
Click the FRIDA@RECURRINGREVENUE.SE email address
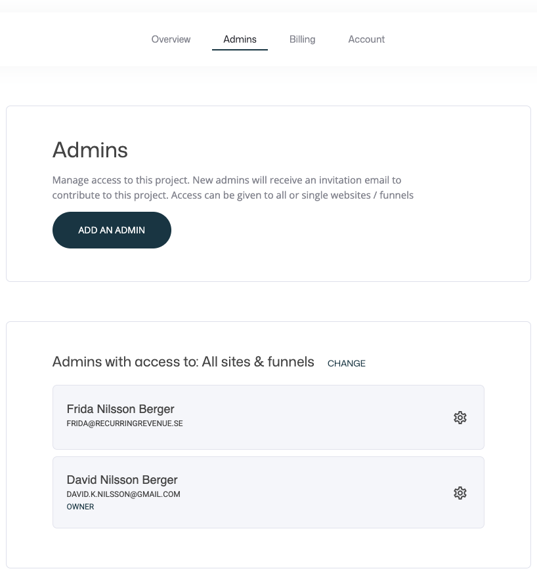click(x=125, y=424)
